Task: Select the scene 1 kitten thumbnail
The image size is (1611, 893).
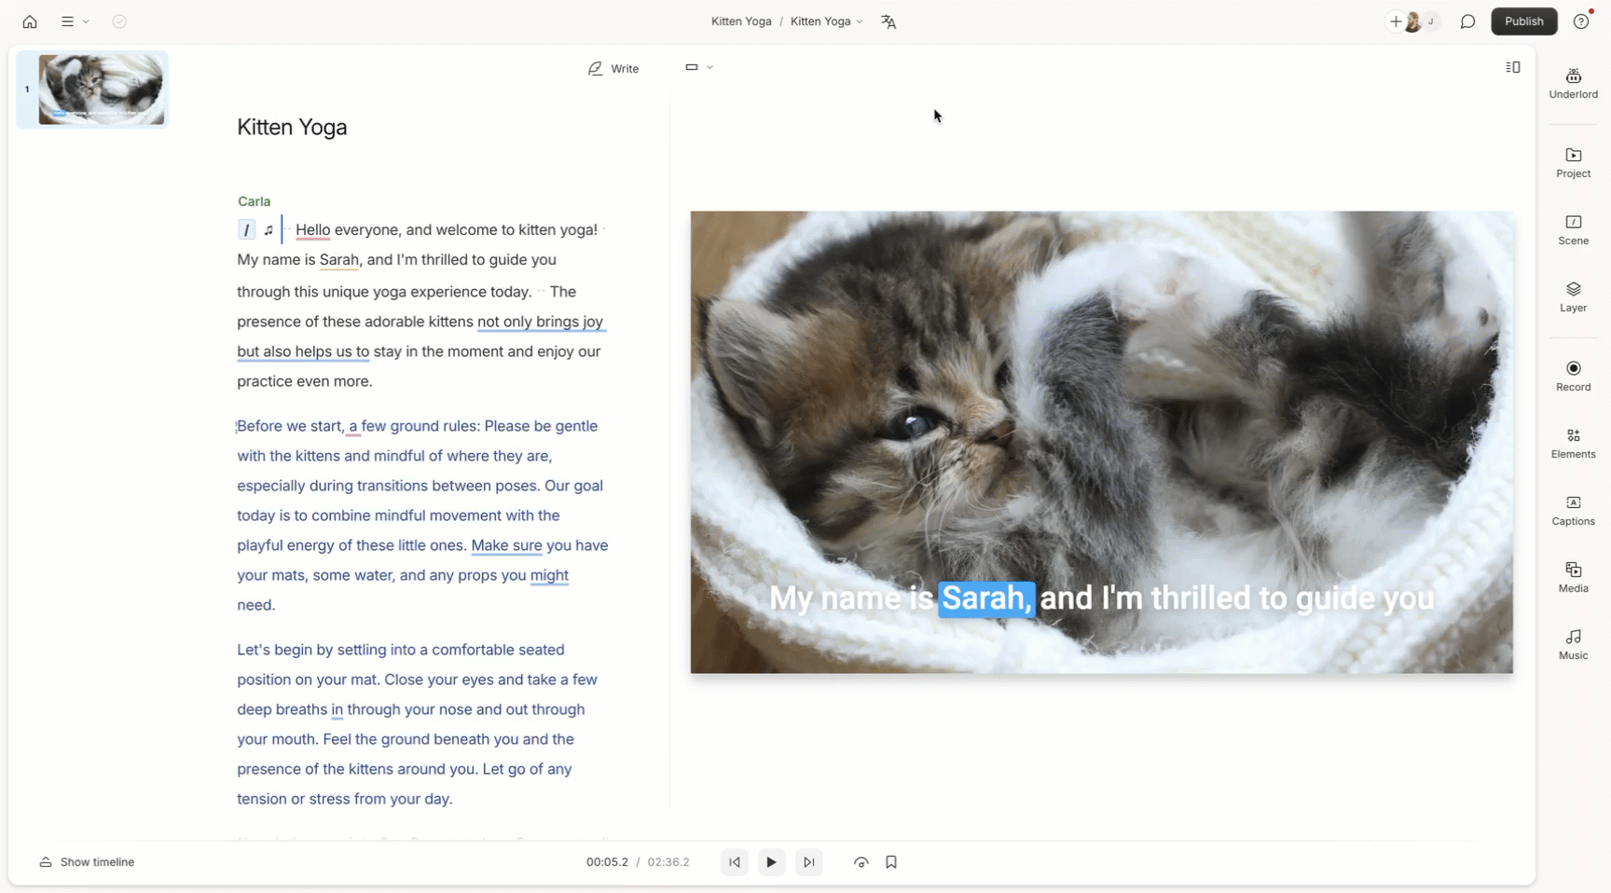Action: click(101, 89)
